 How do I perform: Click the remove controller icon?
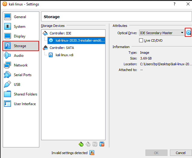[x=88, y=144]
